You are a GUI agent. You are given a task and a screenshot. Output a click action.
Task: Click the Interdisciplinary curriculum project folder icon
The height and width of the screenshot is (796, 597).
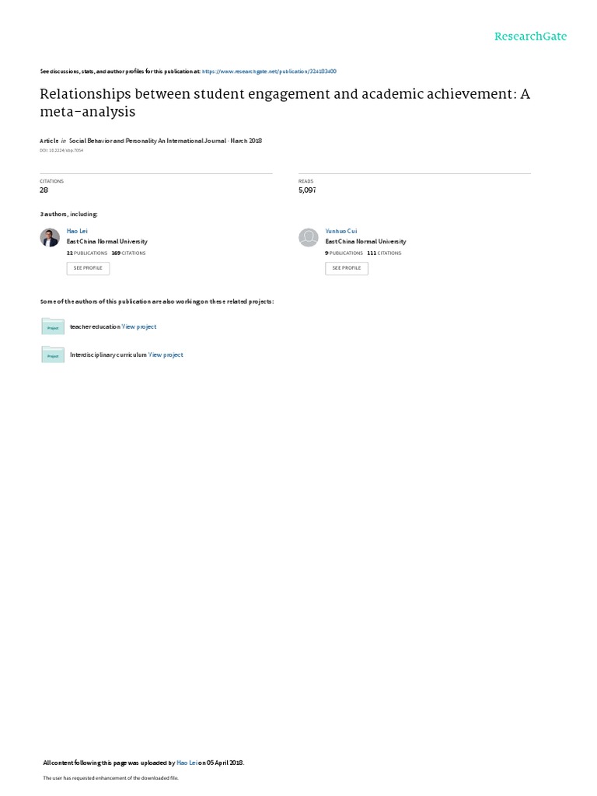[53, 354]
